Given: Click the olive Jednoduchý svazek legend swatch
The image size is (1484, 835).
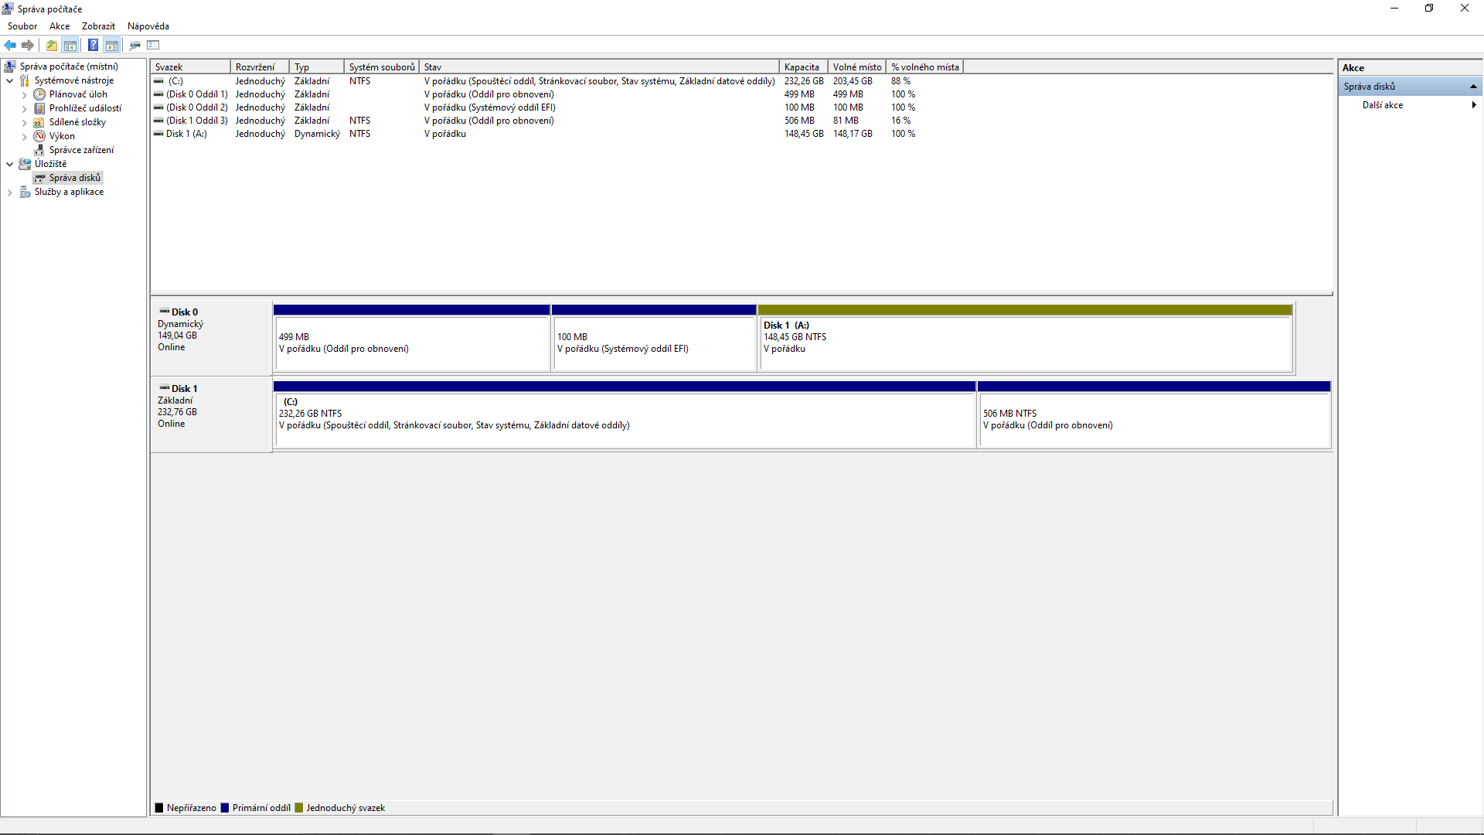Looking at the screenshot, I should click(x=299, y=808).
